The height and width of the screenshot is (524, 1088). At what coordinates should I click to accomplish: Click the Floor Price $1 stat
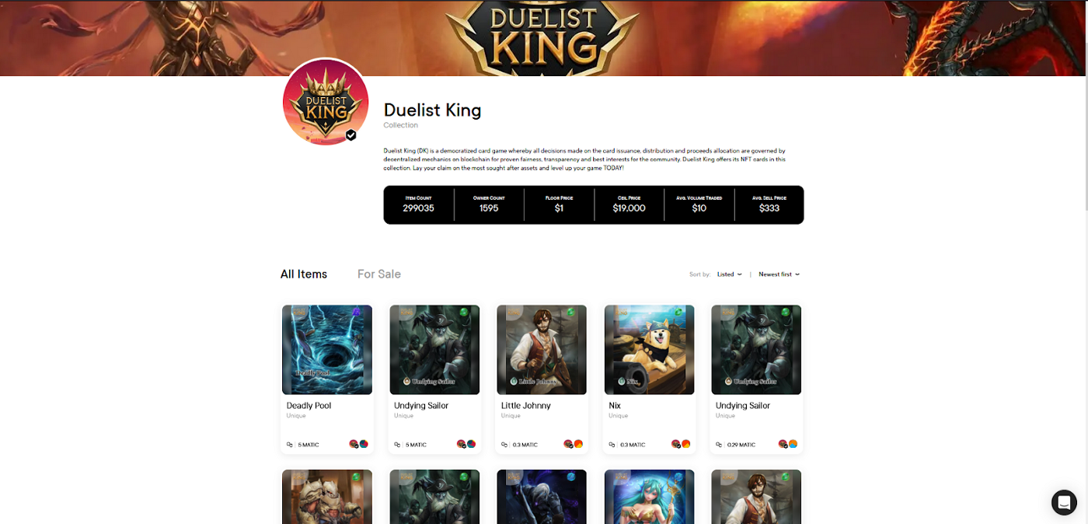click(x=559, y=204)
